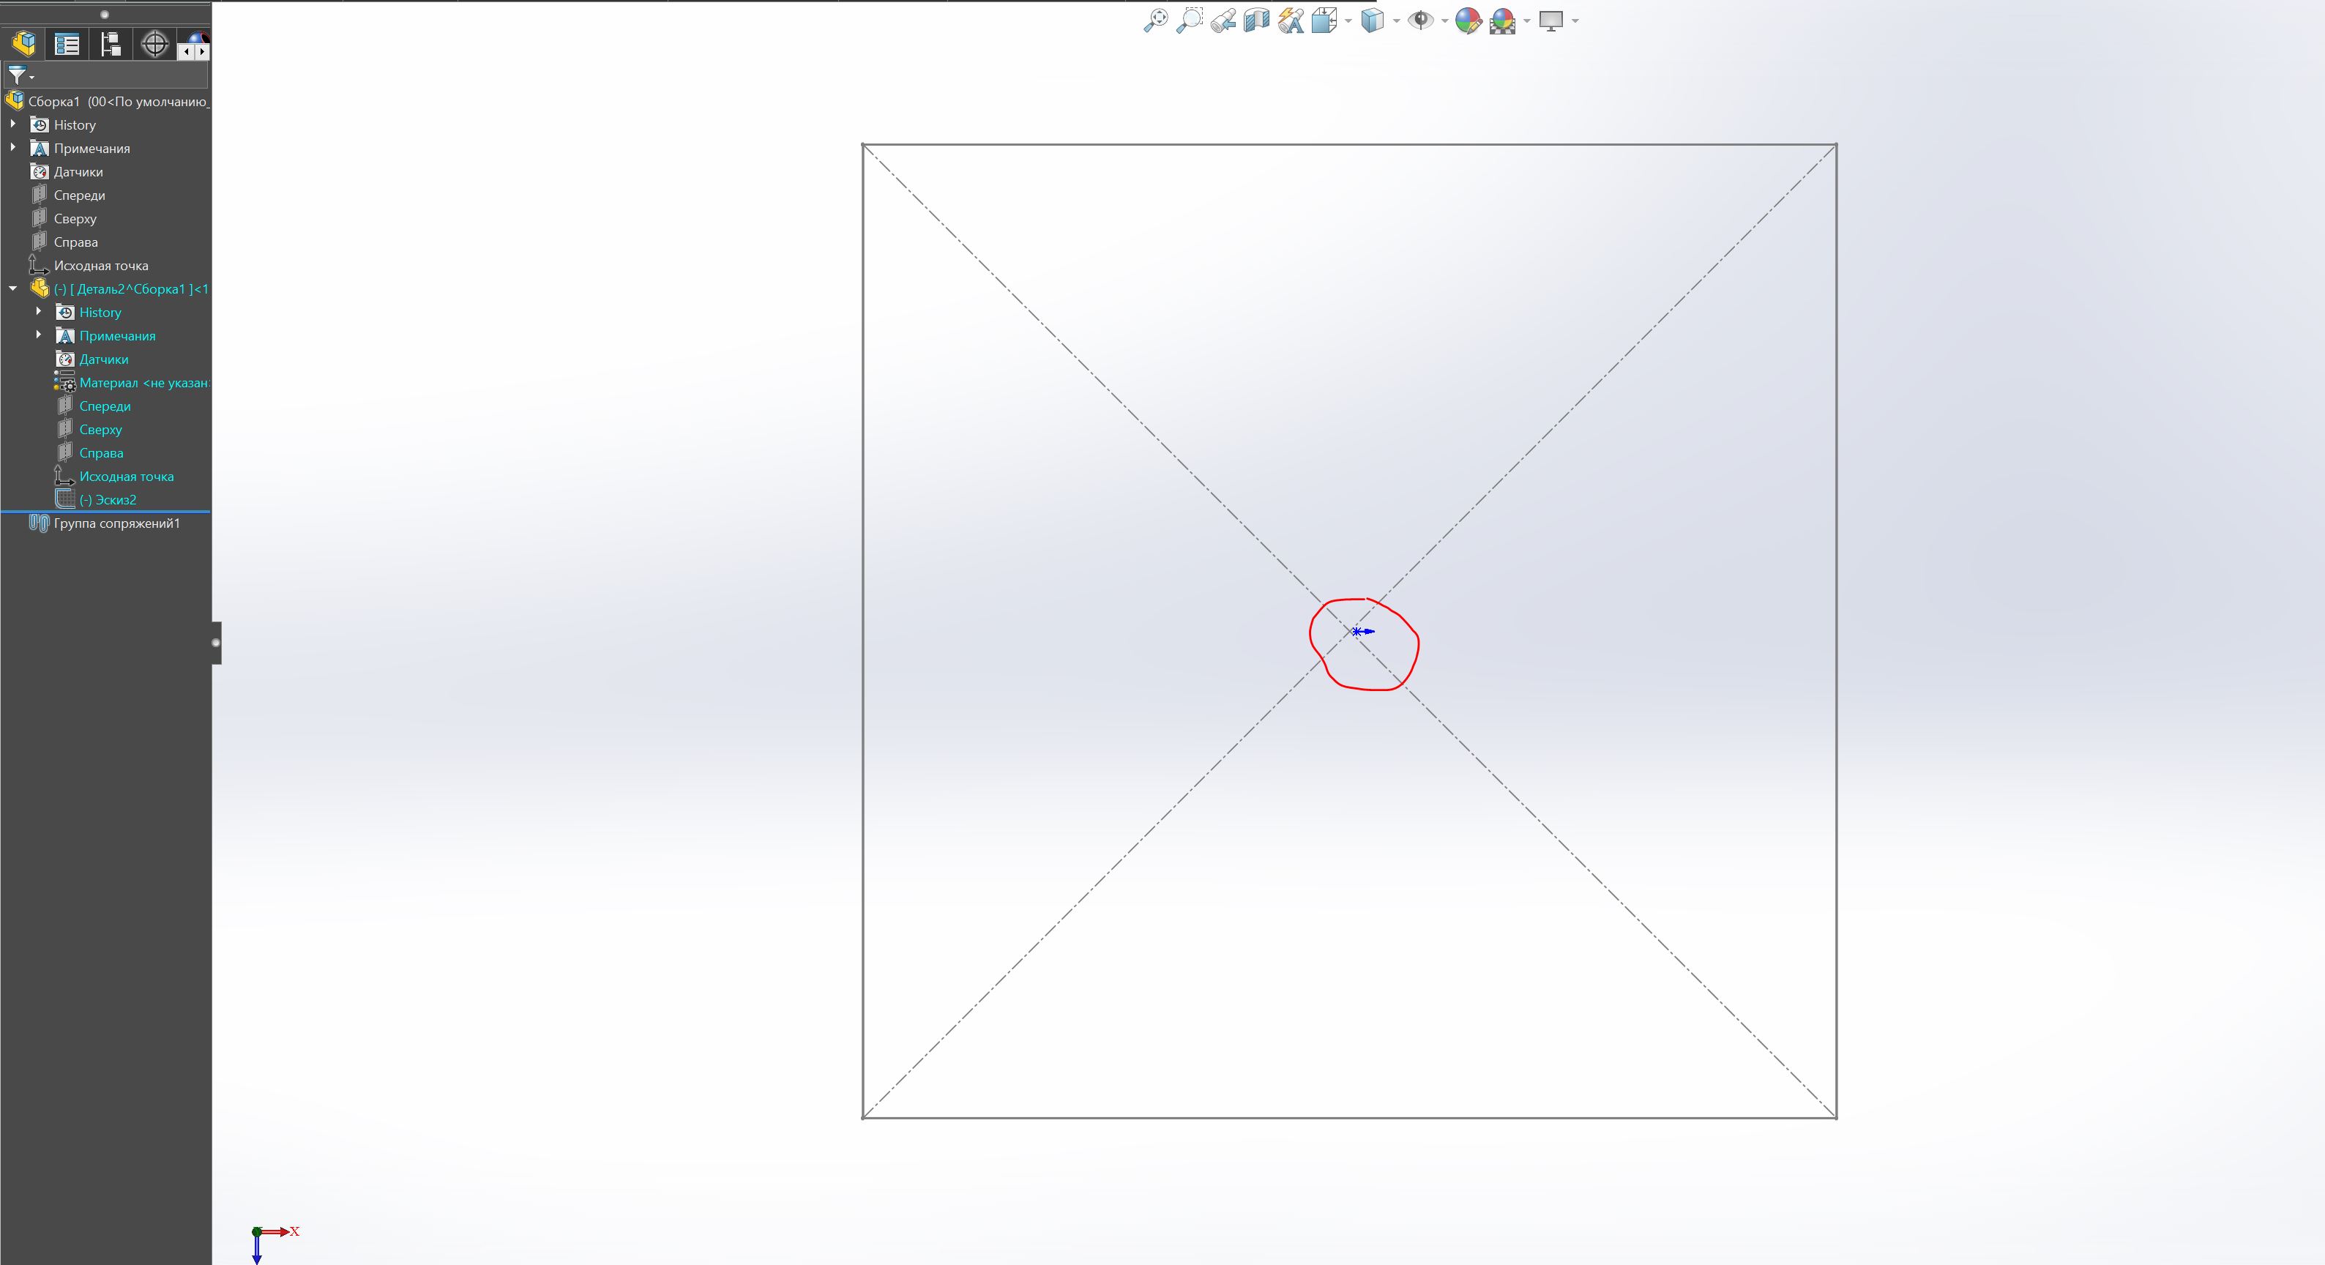Switch to the FeatureManager design tree tab
The width and height of the screenshot is (2325, 1265).
pyautogui.click(x=23, y=43)
